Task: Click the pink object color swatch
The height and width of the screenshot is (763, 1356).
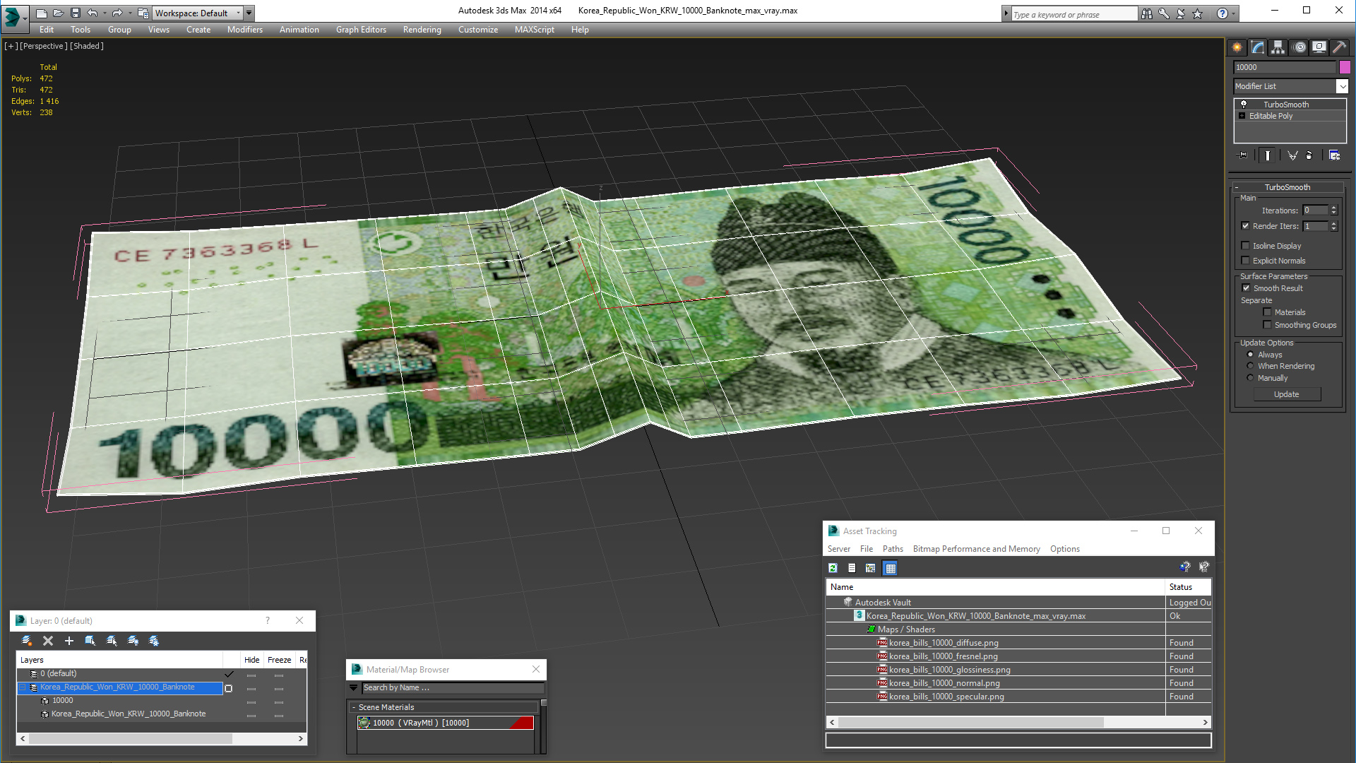Action: tap(1345, 67)
